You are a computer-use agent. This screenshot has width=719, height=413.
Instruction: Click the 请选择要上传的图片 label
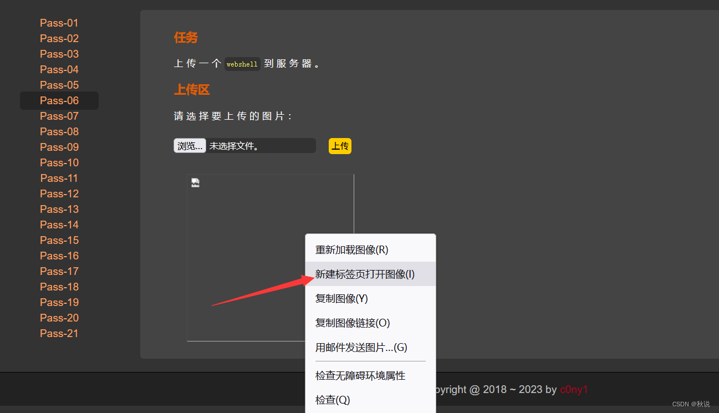click(233, 116)
